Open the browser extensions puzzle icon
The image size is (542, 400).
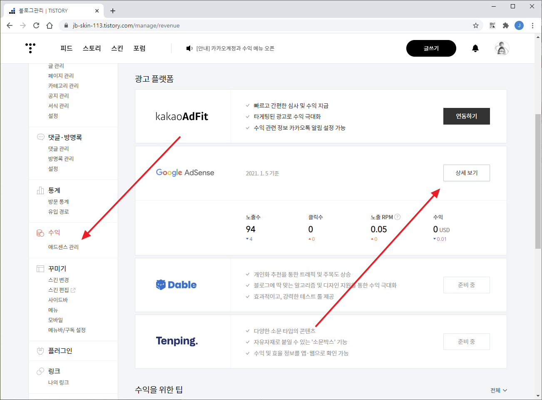[x=506, y=25]
